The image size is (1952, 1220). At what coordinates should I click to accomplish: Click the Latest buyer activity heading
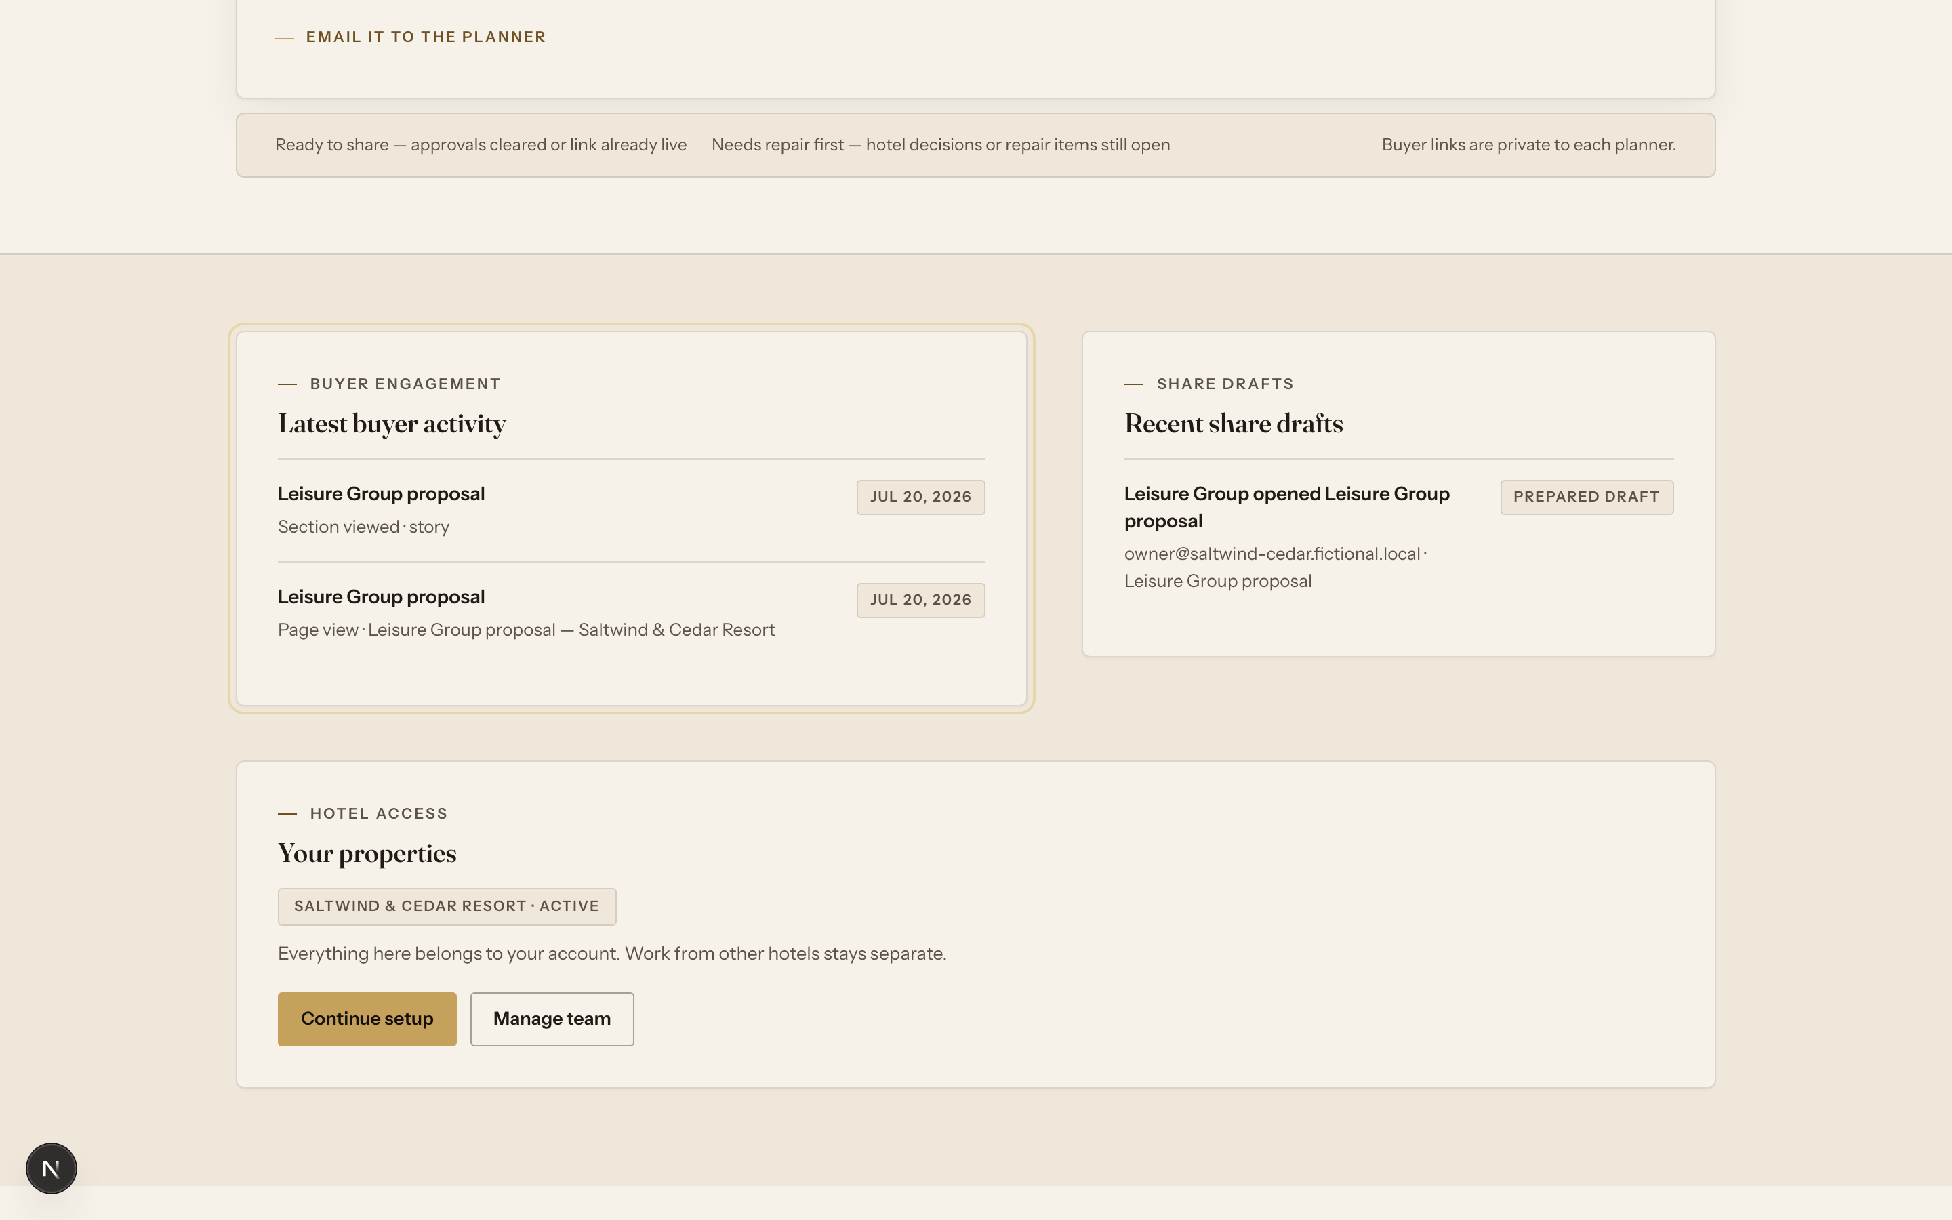pyautogui.click(x=391, y=424)
